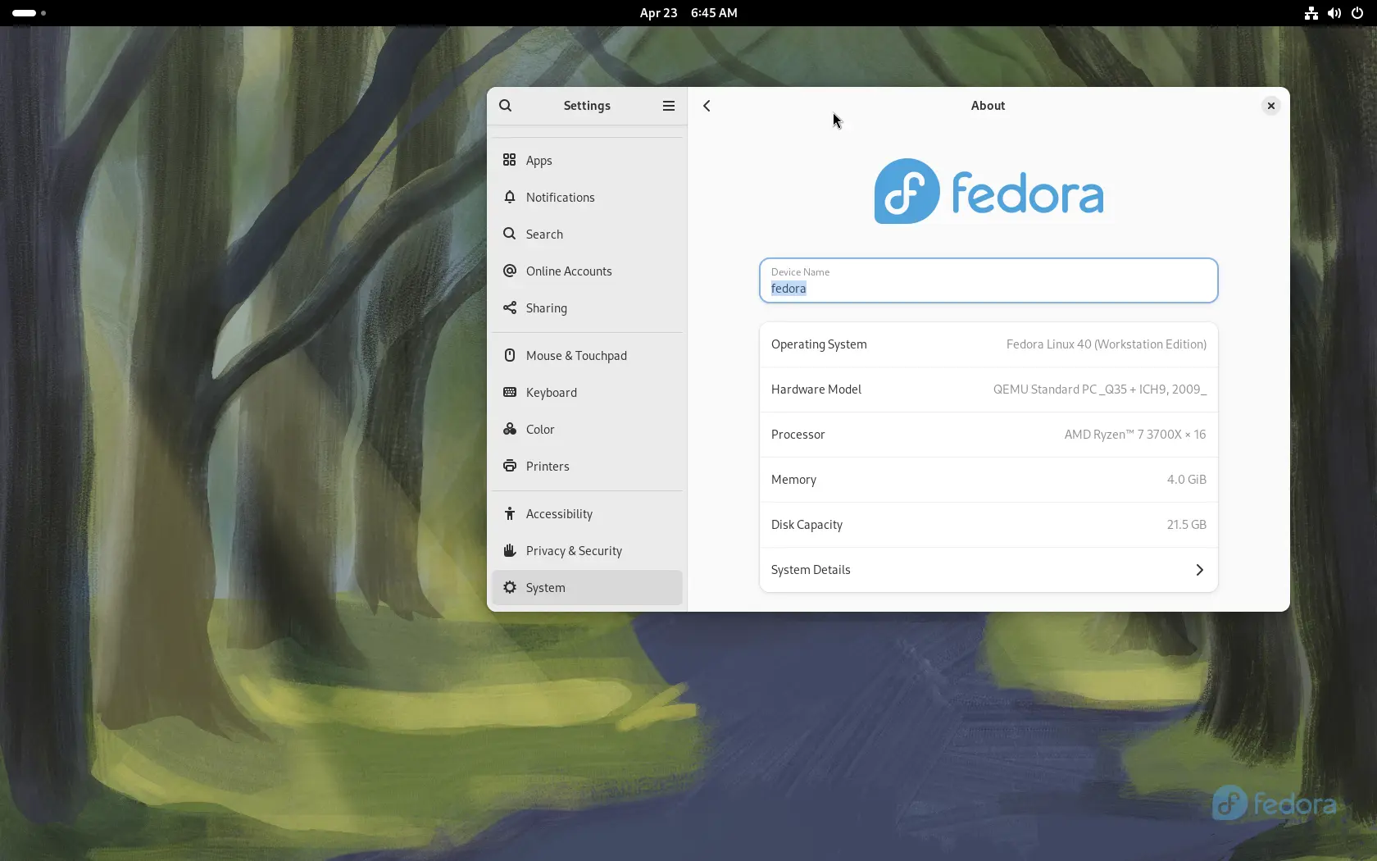This screenshot has width=1377, height=861.
Task: Click the Online Accounts at-sign icon
Action: [510, 271]
